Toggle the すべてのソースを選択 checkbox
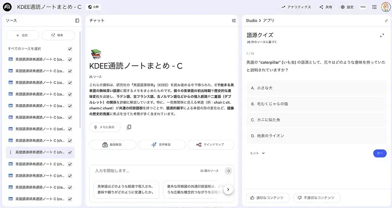The width and height of the screenshot is (392, 208). coord(70,49)
